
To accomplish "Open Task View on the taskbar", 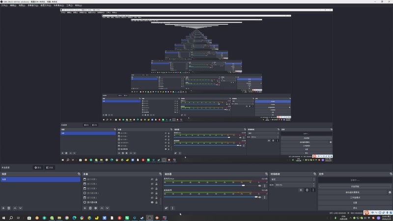I will (18, 218).
